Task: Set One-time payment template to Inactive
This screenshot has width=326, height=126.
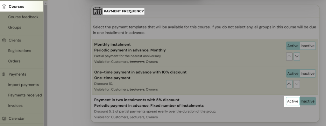Action: point(308,73)
